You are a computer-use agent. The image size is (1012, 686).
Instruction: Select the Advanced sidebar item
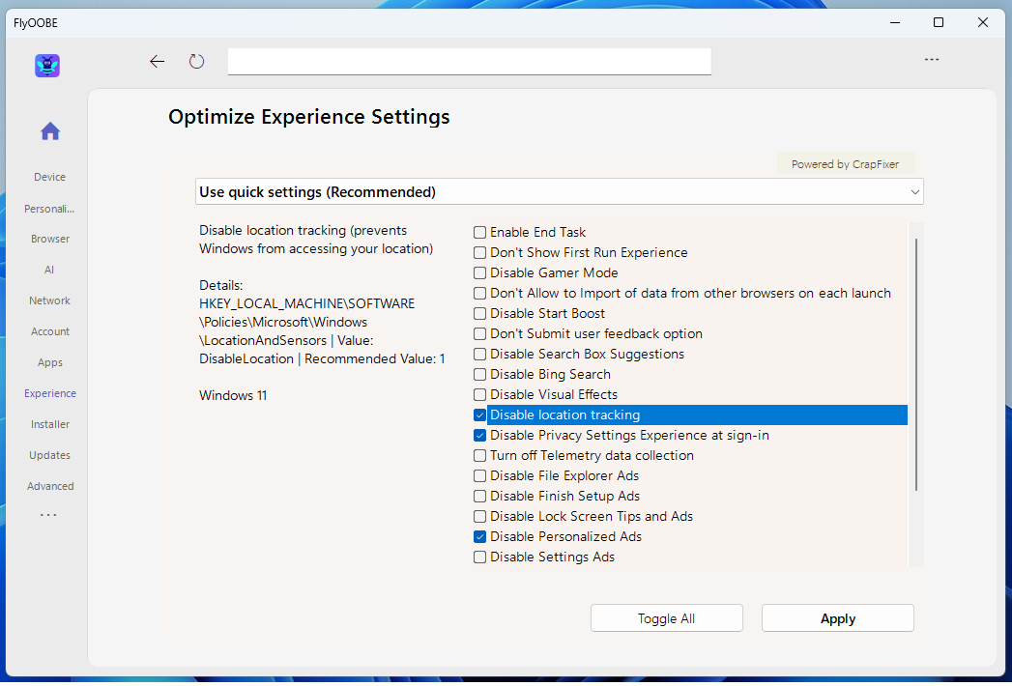pos(50,486)
